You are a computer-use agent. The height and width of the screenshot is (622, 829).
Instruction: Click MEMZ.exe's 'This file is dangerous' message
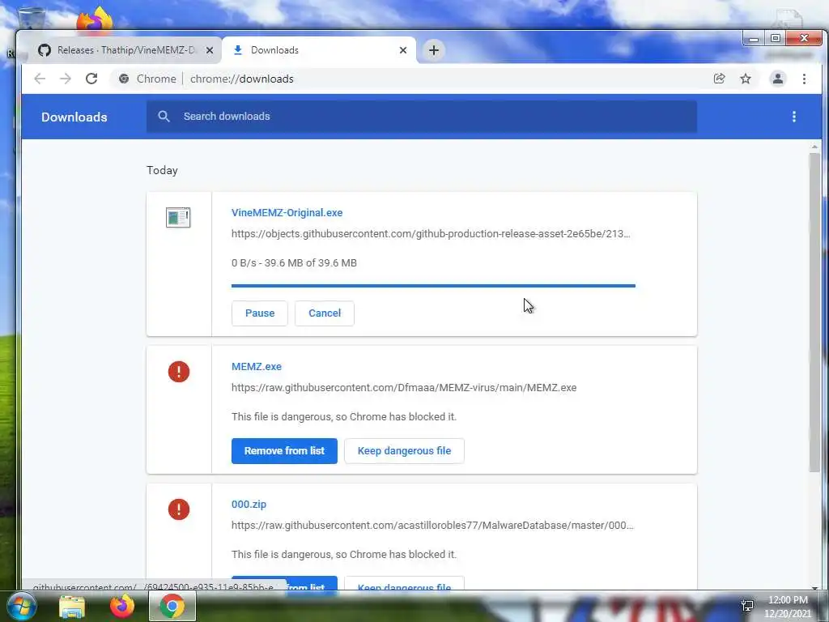343,417
